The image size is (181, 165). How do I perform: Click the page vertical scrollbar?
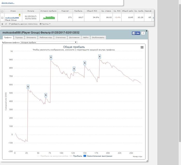(x=180, y=73)
